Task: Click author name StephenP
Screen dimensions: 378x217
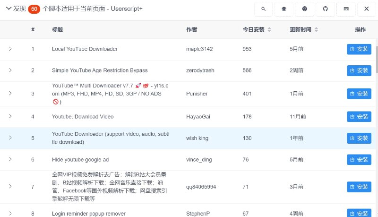Action: tap(198, 214)
